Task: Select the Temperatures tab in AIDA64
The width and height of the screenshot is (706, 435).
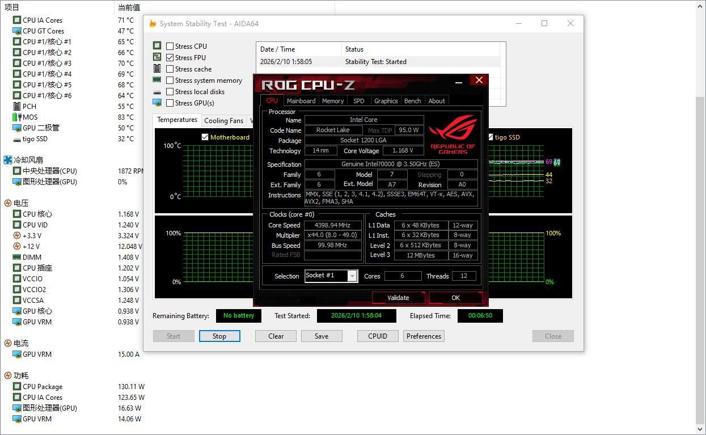Action: coord(177,120)
